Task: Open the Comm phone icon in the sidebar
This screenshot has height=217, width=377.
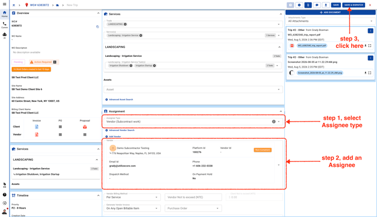Action: tap(5, 25)
